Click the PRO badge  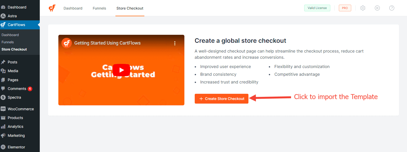click(x=345, y=8)
